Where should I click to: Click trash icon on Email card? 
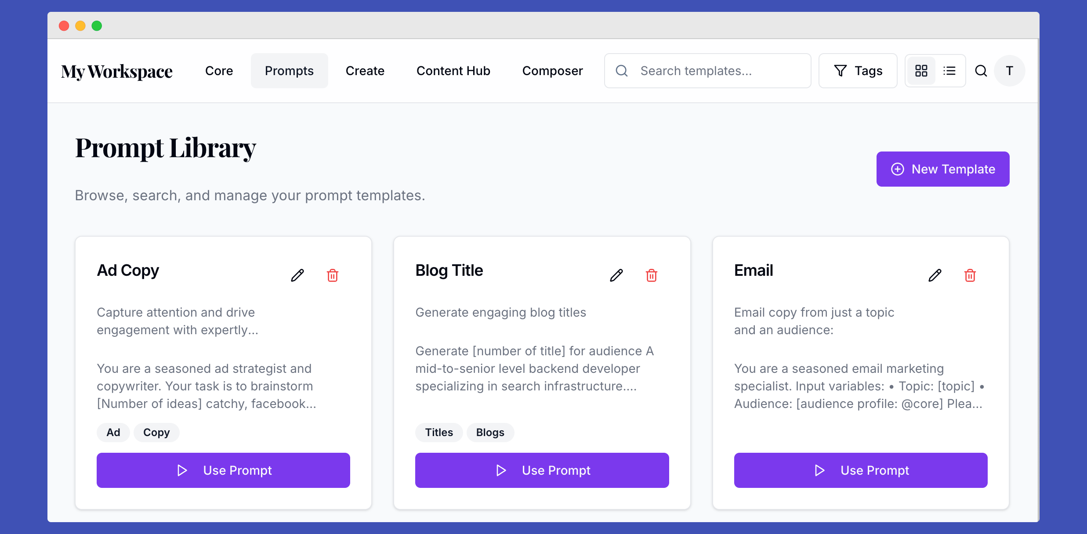[970, 275]
